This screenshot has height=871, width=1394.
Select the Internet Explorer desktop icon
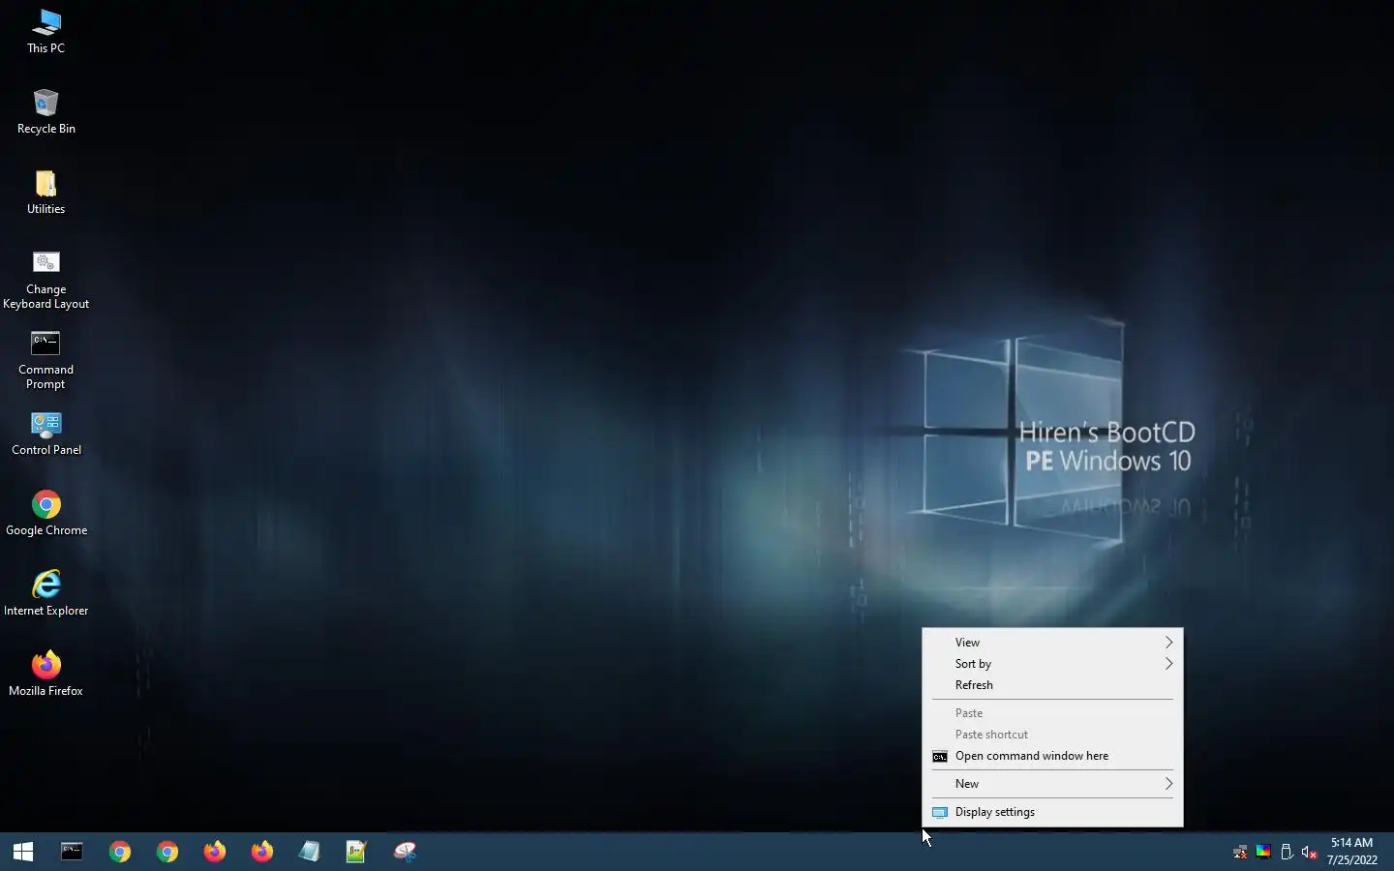pos(45,593)
